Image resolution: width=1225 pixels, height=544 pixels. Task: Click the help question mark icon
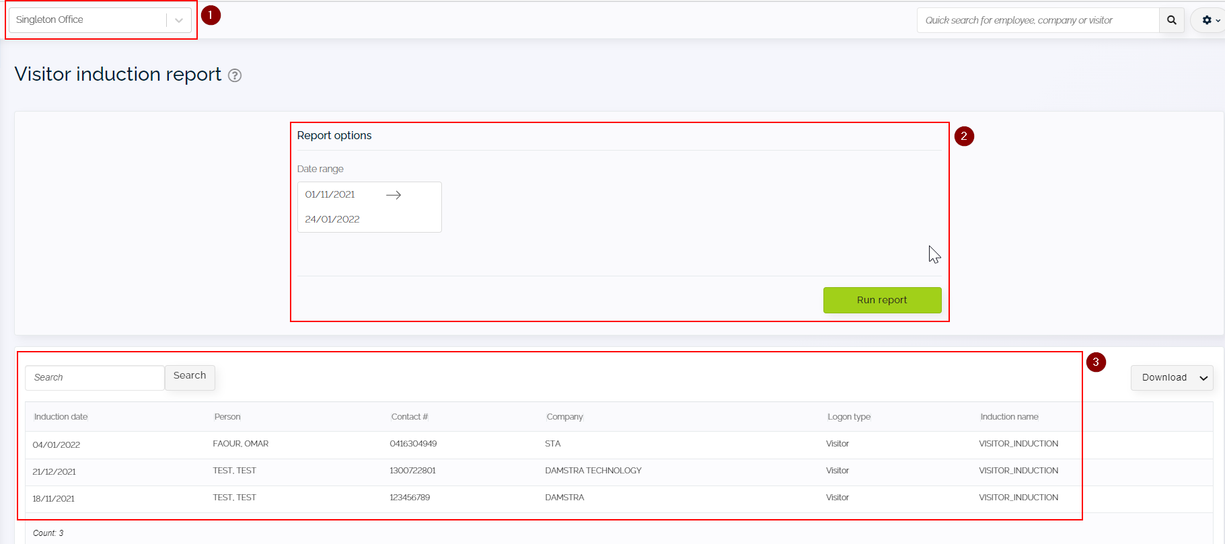235,75
